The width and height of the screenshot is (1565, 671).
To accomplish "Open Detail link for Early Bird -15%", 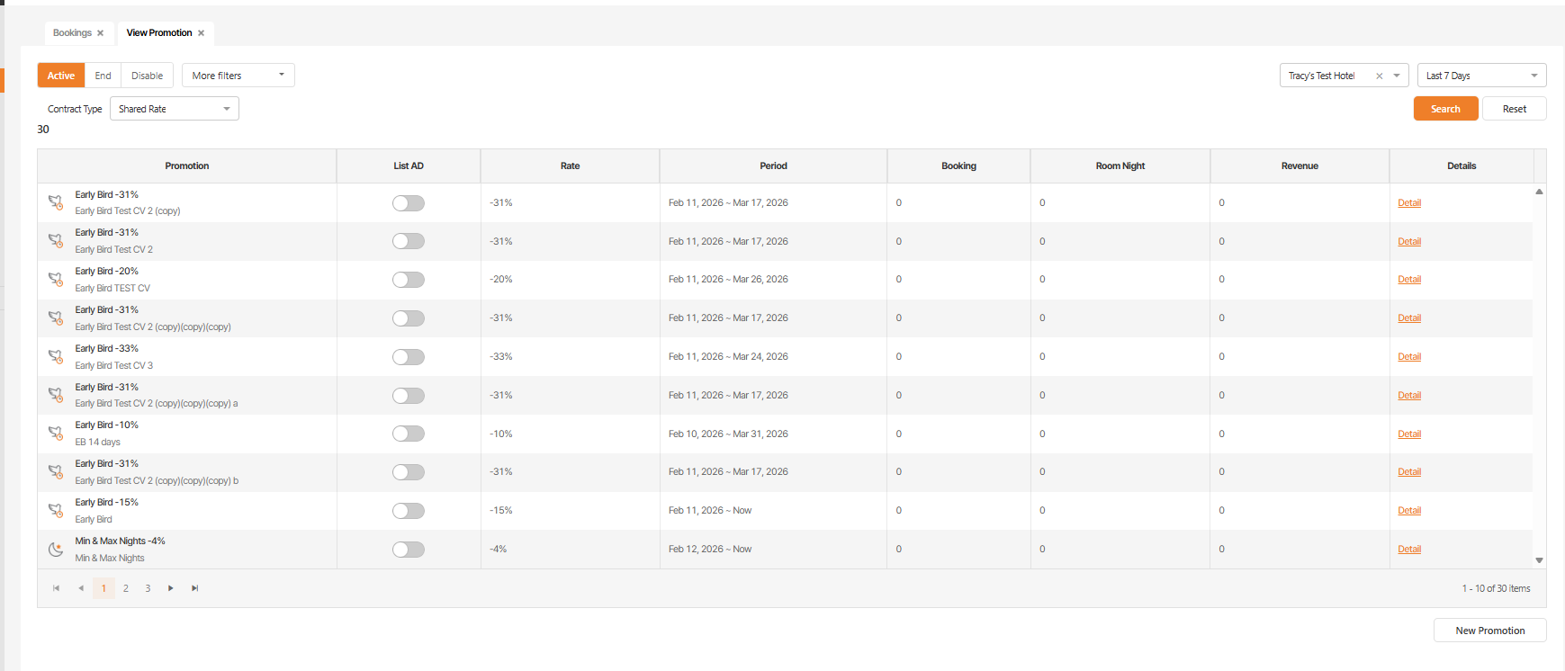I will point(1409,511).
